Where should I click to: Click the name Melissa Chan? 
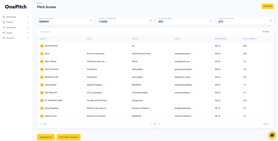tap(51, 116)
